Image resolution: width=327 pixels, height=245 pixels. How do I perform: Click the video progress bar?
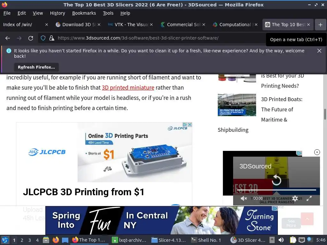click(x=277, y=190)
